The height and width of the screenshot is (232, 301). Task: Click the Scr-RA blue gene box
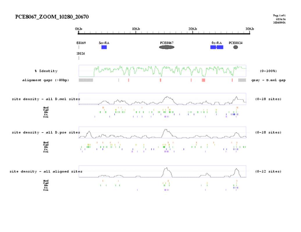pyautogui.click(x=104, y=47)
